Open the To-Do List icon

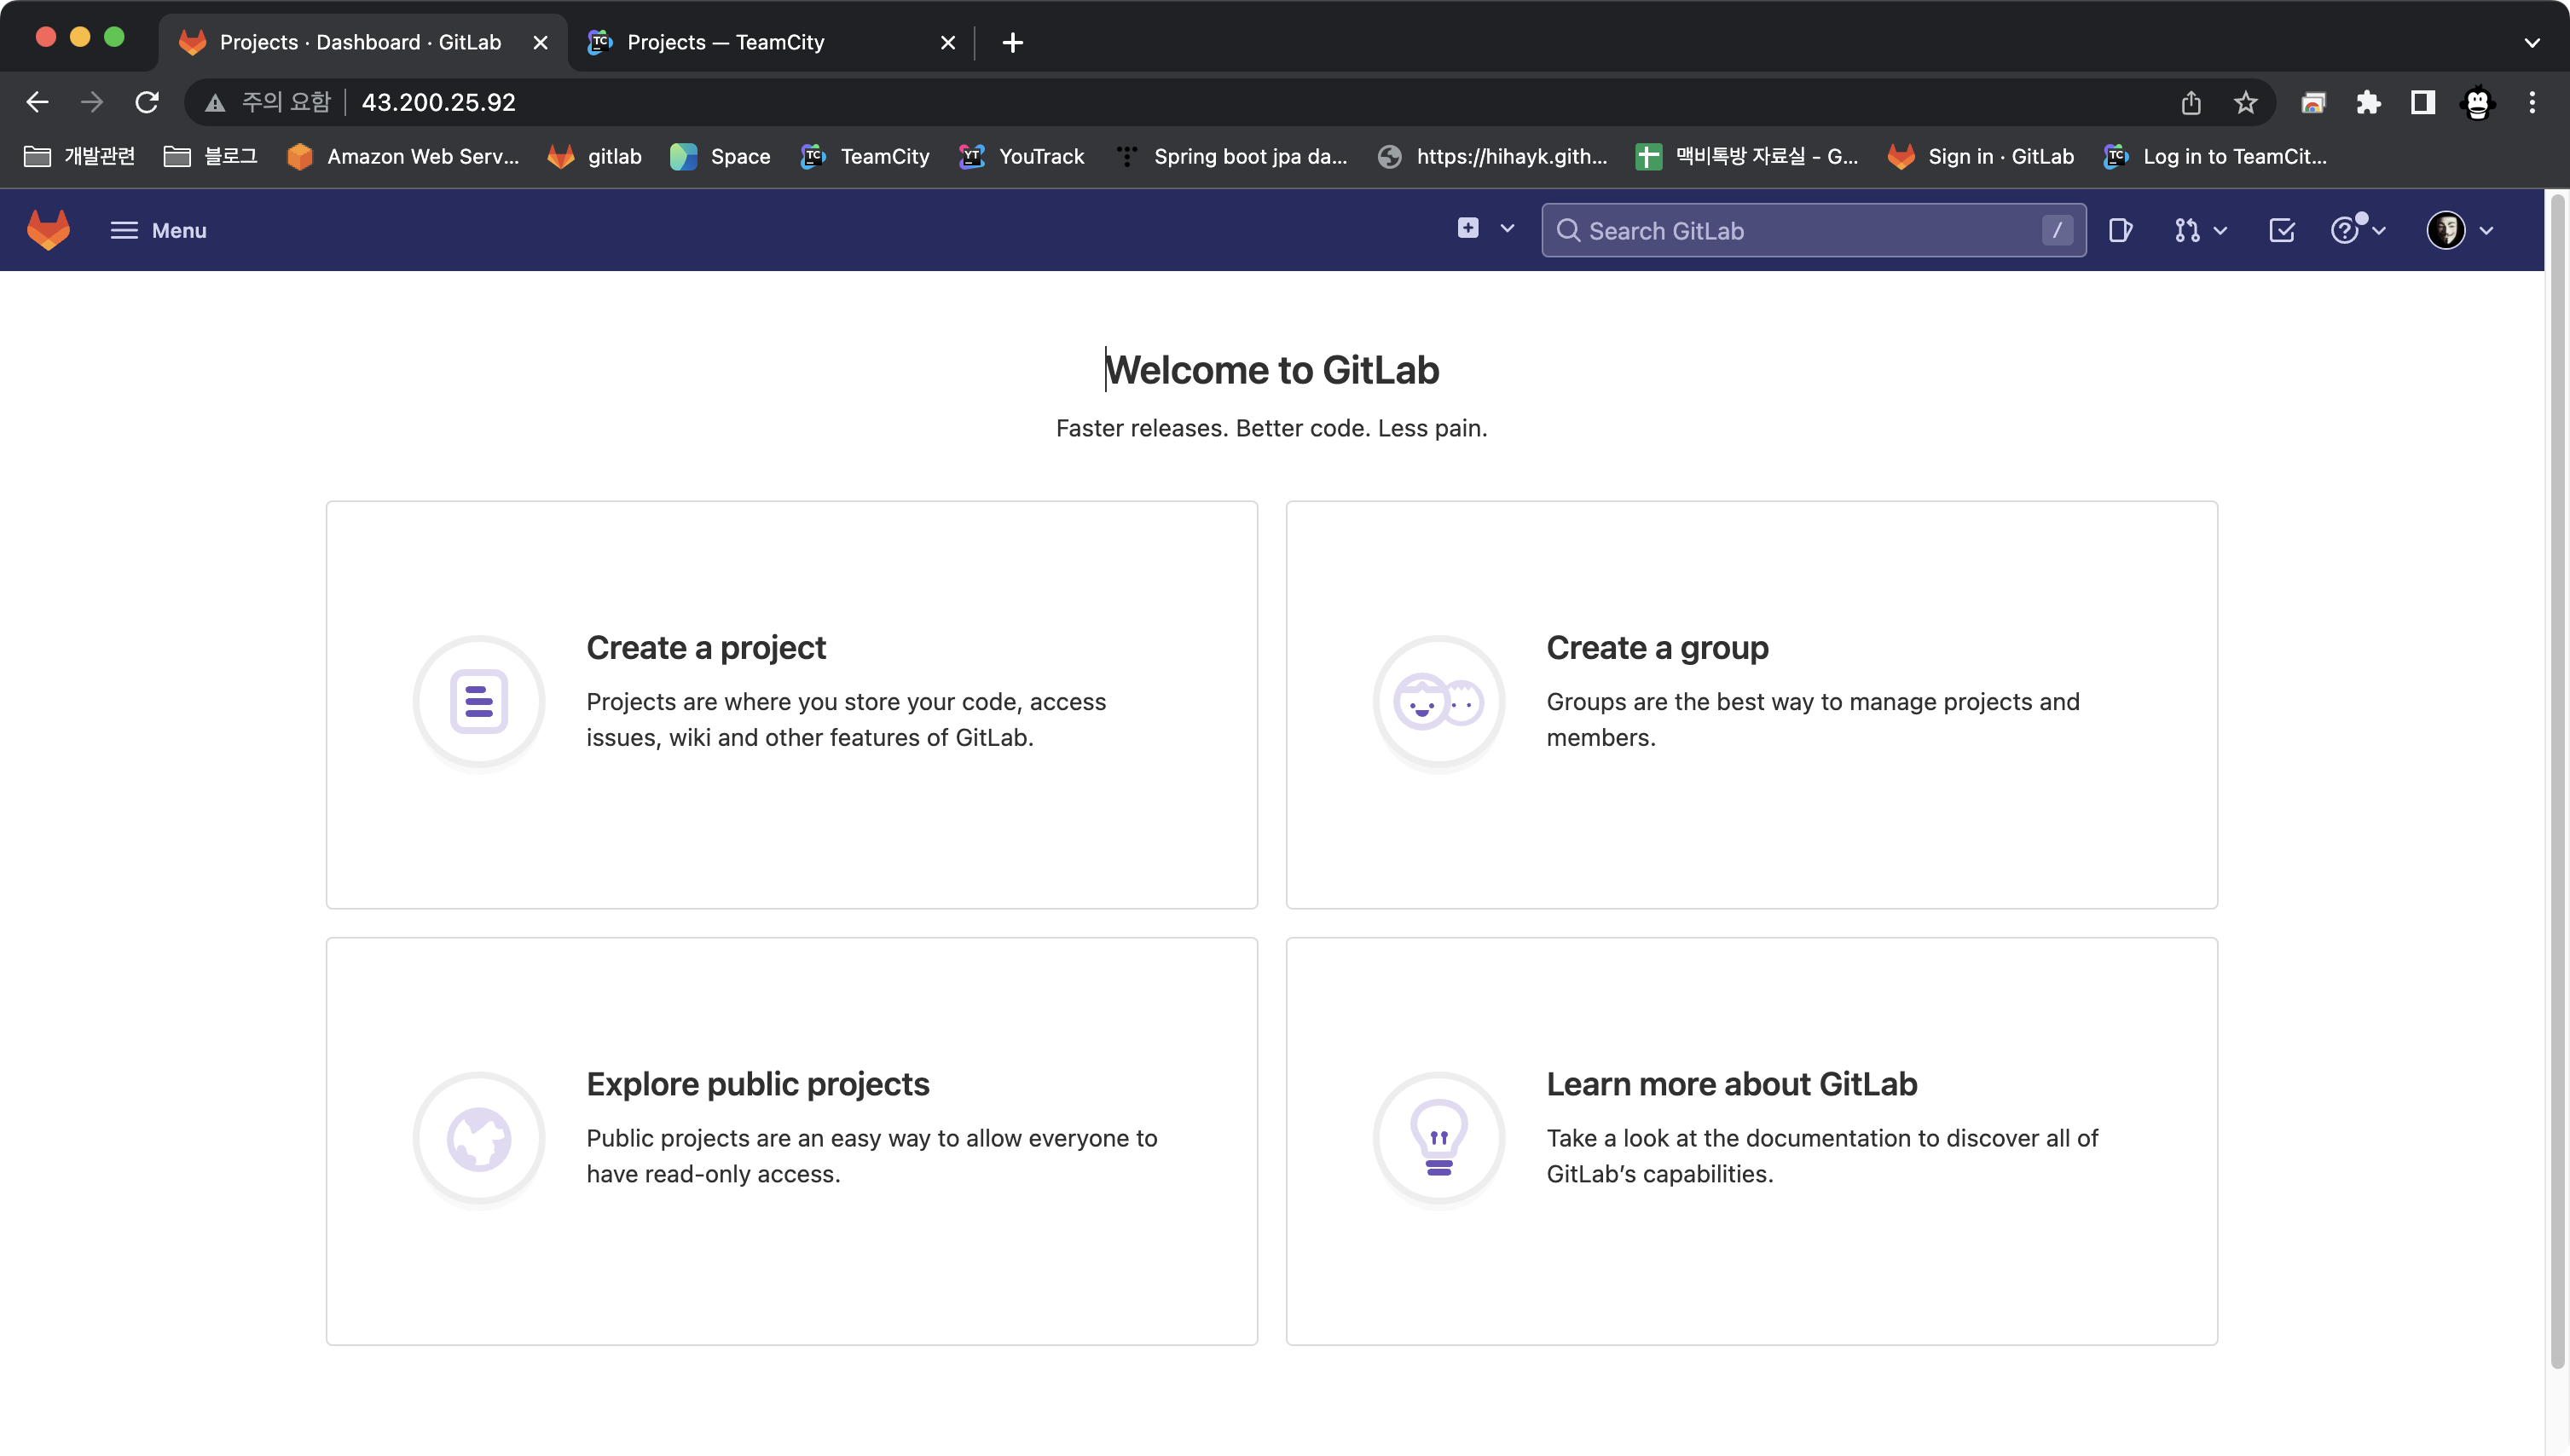click(2281, 230)
